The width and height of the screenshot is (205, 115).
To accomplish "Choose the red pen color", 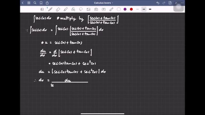I will point(131,9).
